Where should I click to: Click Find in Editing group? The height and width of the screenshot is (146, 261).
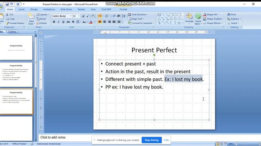click(232, 15)
